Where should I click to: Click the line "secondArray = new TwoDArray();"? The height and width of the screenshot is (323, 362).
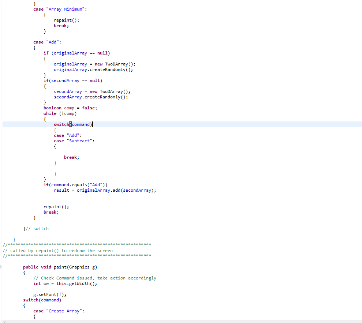pyautogui.click(x=92, y=91)
